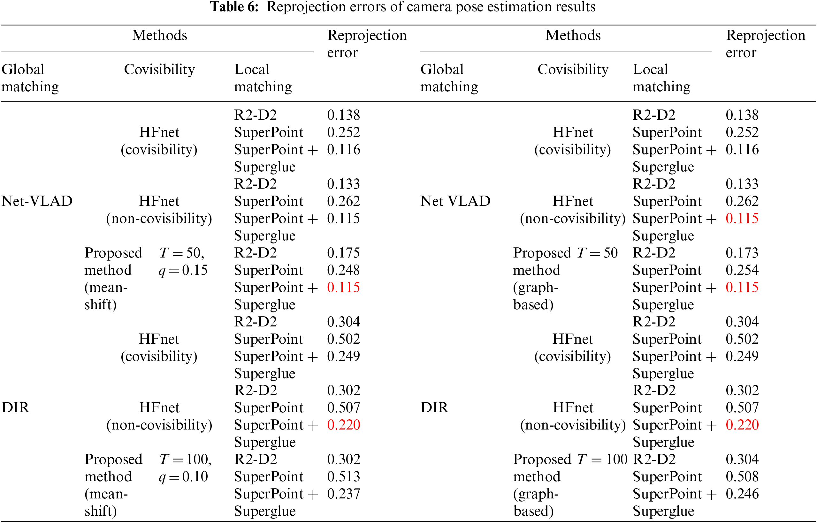Click the rightmost "Reprojection error" column header
Image resolution: width=817 pixels, height=523 pixels.
[x=765, y=44]
